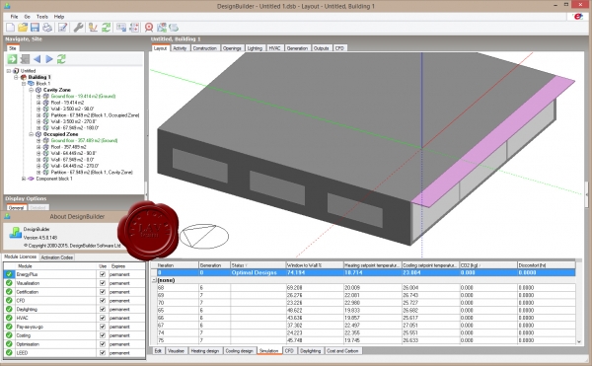
Task: Go forward with the blue right arrow
Action: click(x=49, y=59)
